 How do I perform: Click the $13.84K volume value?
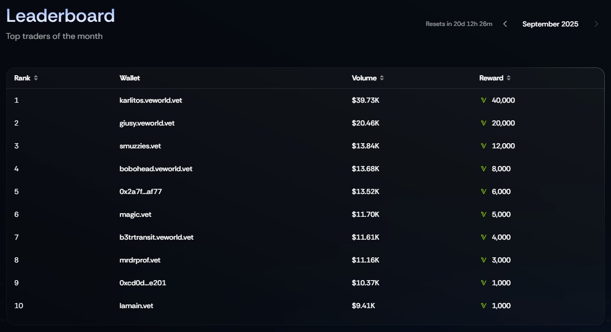[x=366, y=146]
